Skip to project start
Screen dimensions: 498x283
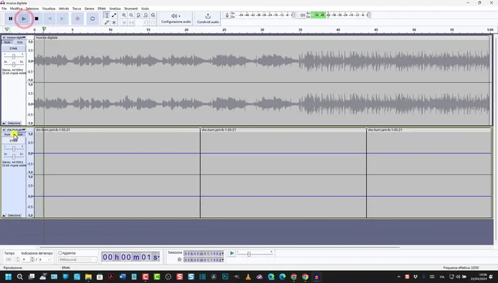[50, 19]
